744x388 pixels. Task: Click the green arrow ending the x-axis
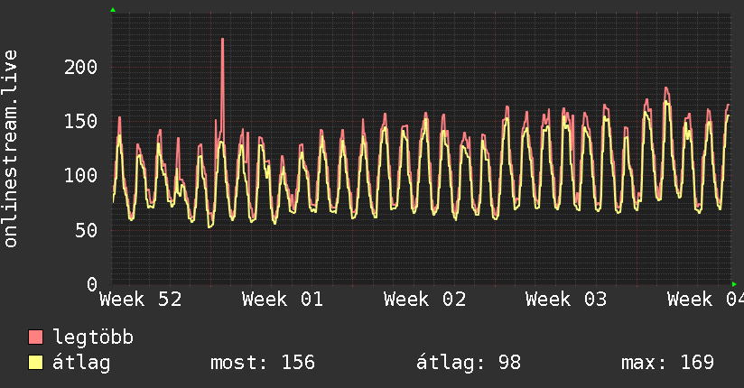pyautogui.click(x=734, y=284)
